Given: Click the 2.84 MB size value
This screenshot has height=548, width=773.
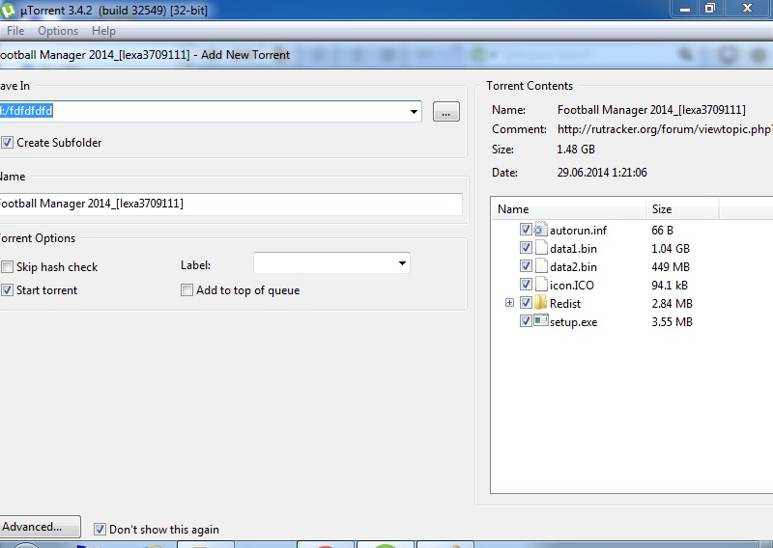Looking at the screenshot, I should click(672, 303).
